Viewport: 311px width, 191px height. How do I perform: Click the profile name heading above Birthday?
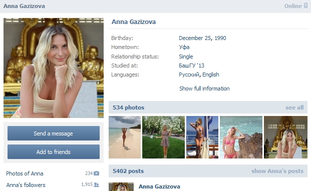[x=134, y=22]
